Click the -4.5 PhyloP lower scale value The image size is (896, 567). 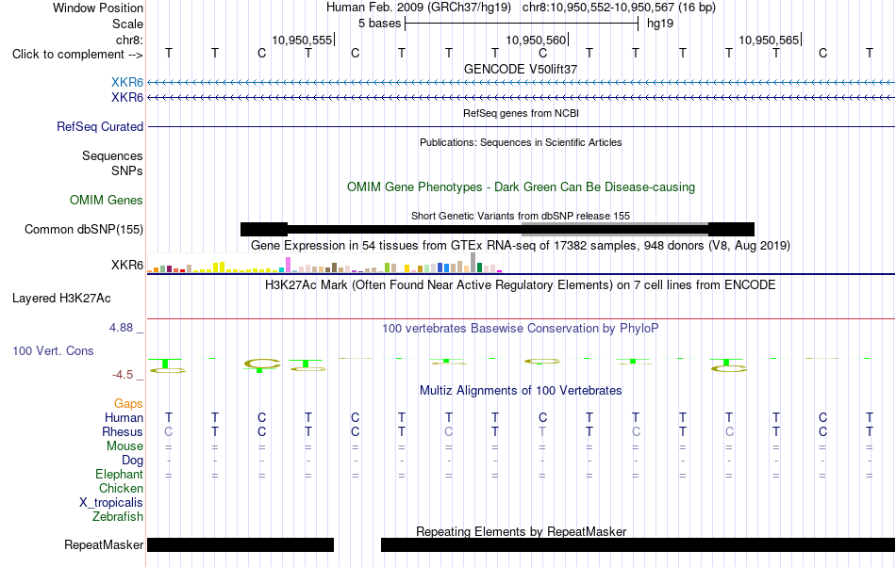coord(123,375)
